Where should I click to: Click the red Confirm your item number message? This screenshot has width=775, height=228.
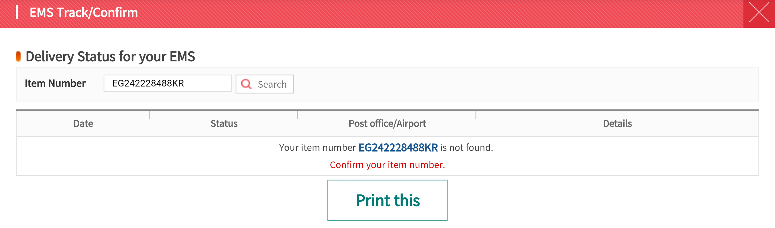point(387,165)
